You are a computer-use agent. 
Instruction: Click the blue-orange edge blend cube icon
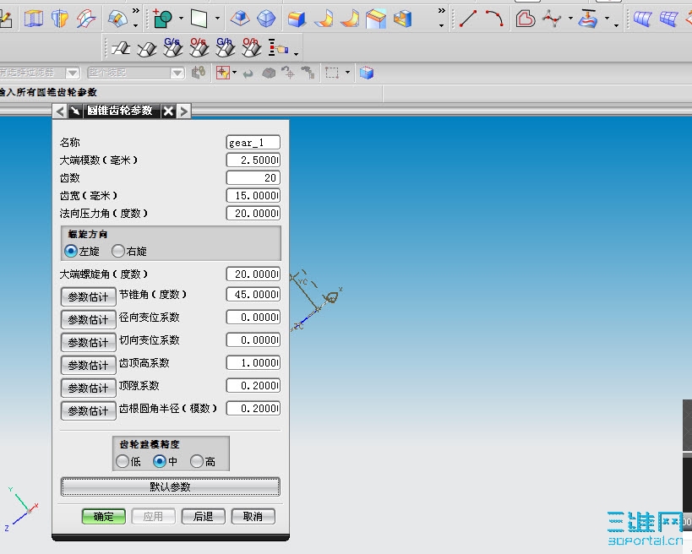click(x=297, y=19)
